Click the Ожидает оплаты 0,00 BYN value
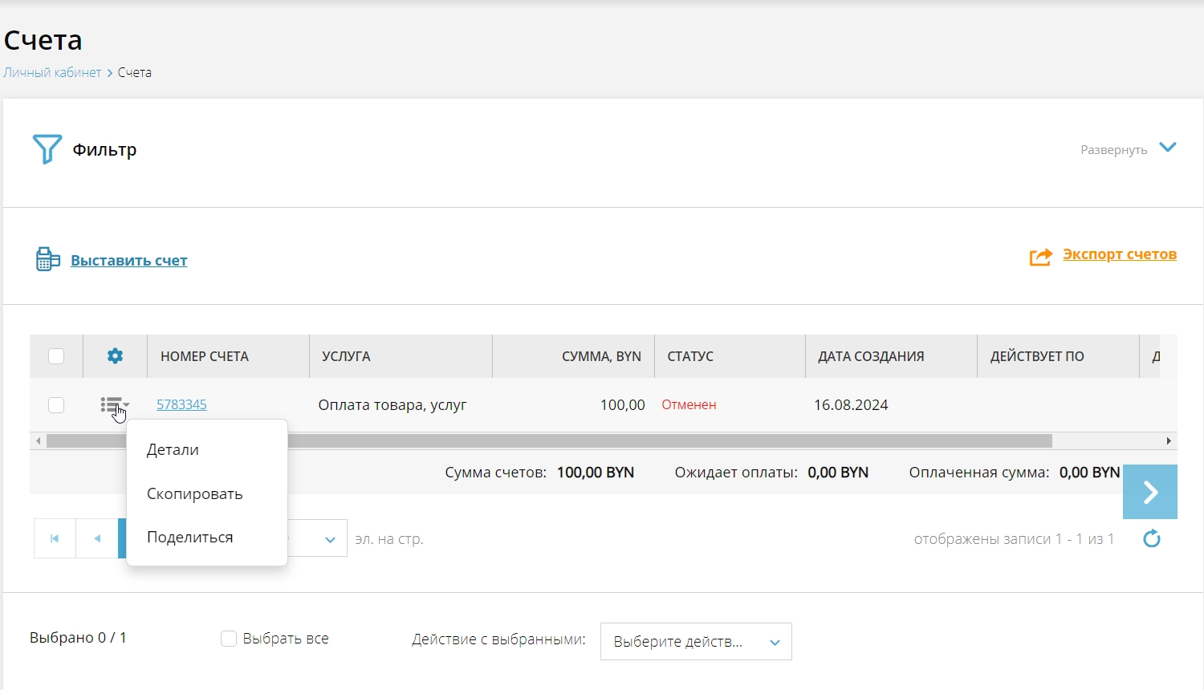This screenshot has height=690, width=1204. point(838,473)
